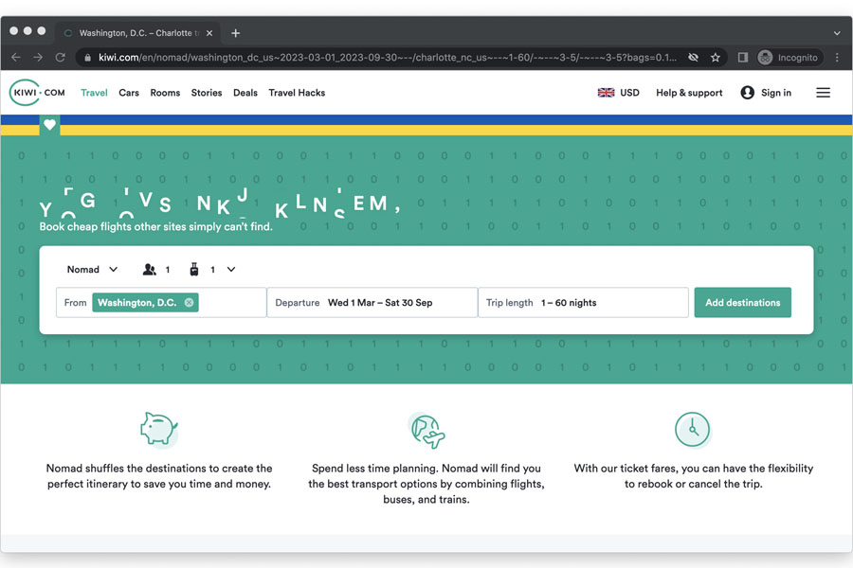Bookmark this page with star icon
The width and height of the screenshot is (853, 568).
click(716, 57)
